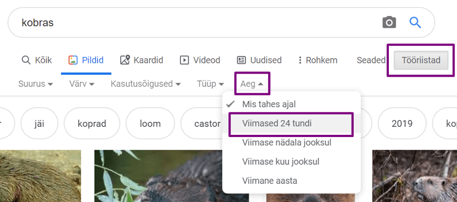
Task: Collapse the Aeg time dropdown
Action: (x=252, y=84)
